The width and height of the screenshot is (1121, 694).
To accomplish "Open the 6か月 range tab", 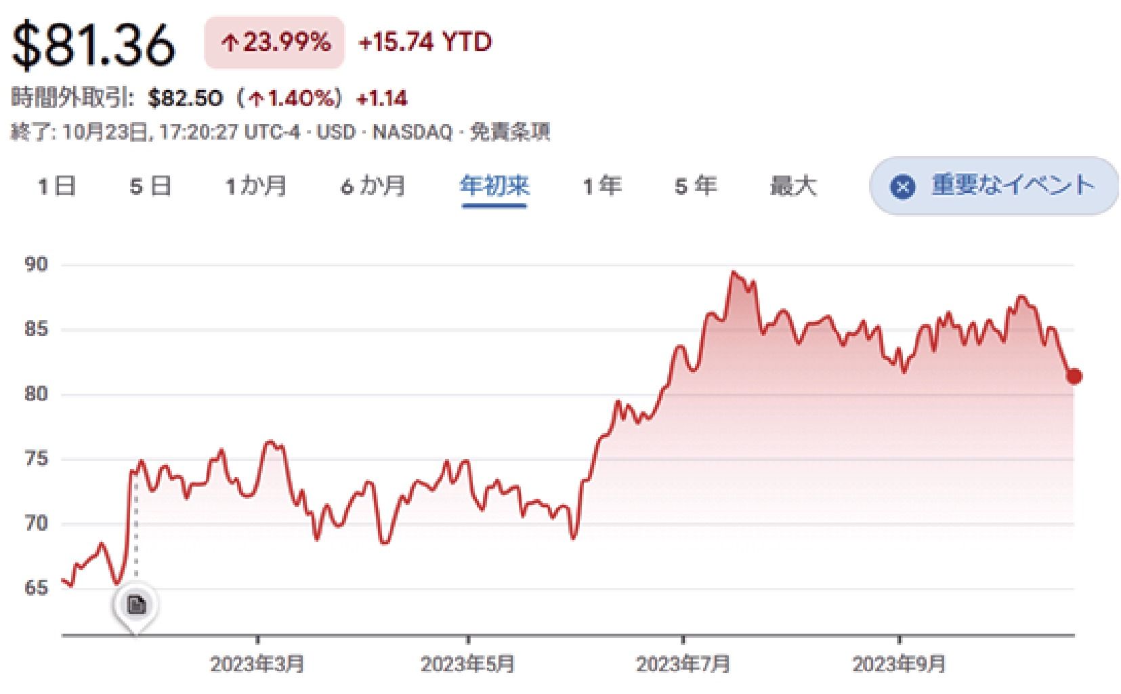I will pyautogui.click(x=373, y=186).
